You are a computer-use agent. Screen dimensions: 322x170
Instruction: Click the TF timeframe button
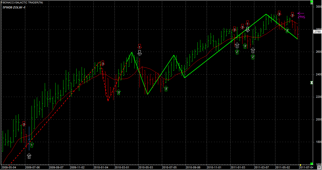click(319, 167)
